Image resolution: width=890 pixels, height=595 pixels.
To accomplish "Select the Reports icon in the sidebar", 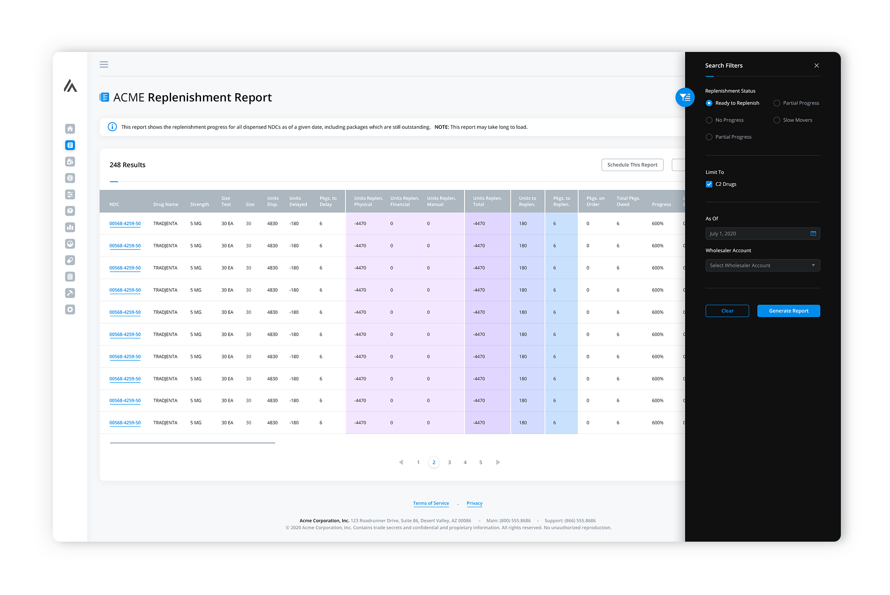I will click(x=70, y=145).
